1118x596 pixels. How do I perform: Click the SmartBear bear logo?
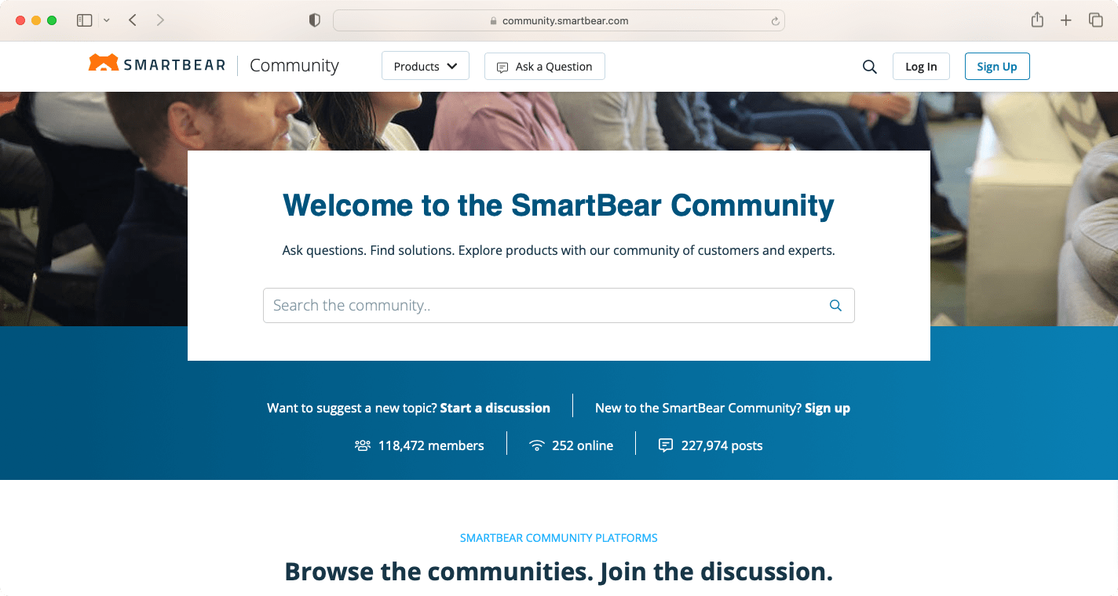coord(104,64)
